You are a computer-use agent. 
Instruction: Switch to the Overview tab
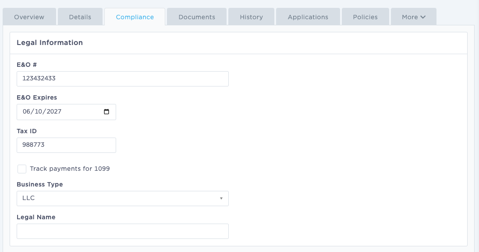click(x=29, y=17)
